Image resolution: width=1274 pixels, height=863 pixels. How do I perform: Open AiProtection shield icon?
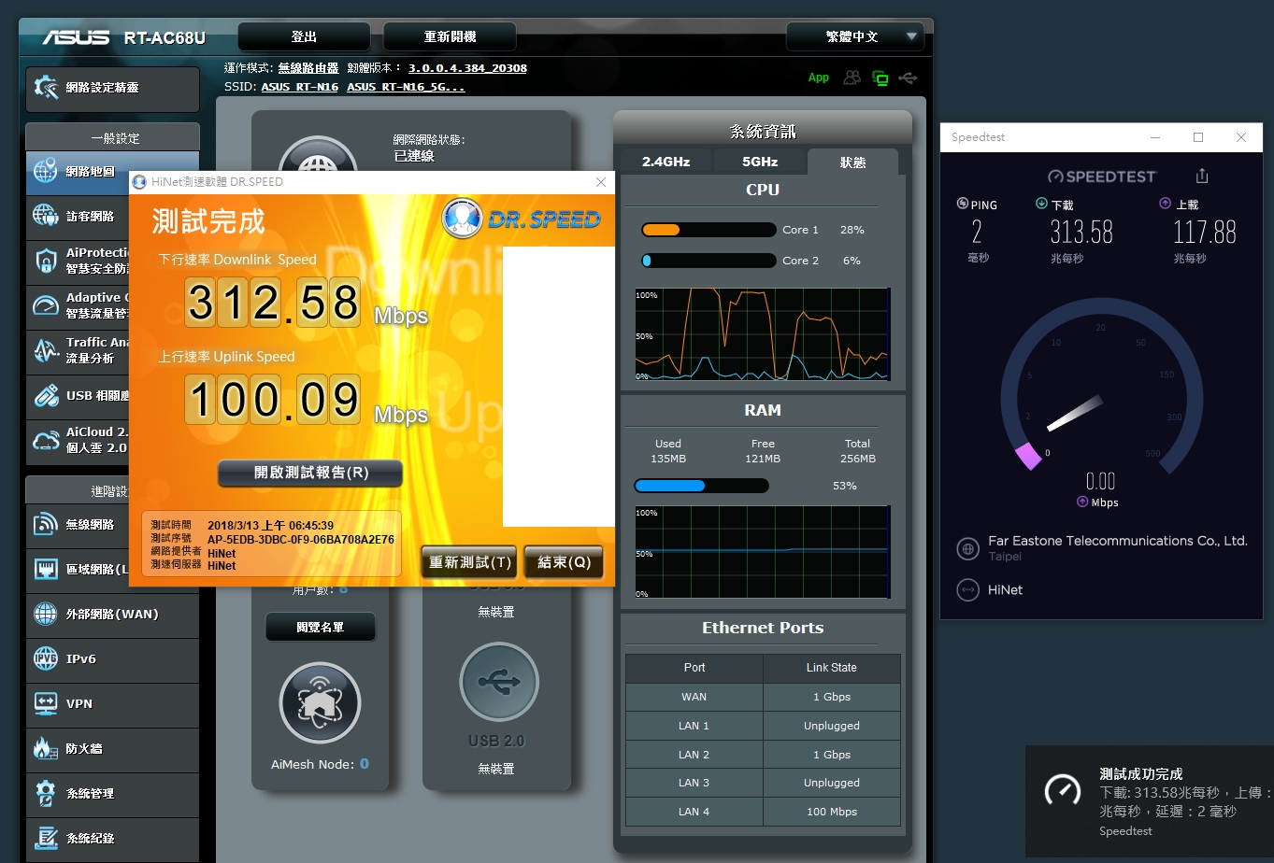[x=46, y=261]
